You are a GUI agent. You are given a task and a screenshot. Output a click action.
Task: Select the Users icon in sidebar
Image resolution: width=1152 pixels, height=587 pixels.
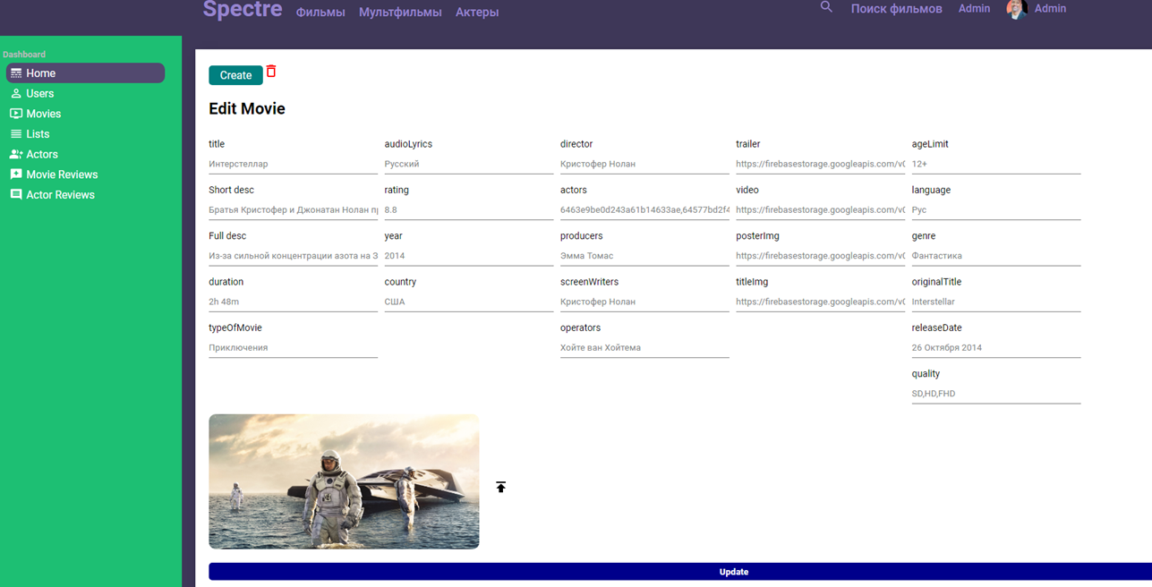(14, 93)
